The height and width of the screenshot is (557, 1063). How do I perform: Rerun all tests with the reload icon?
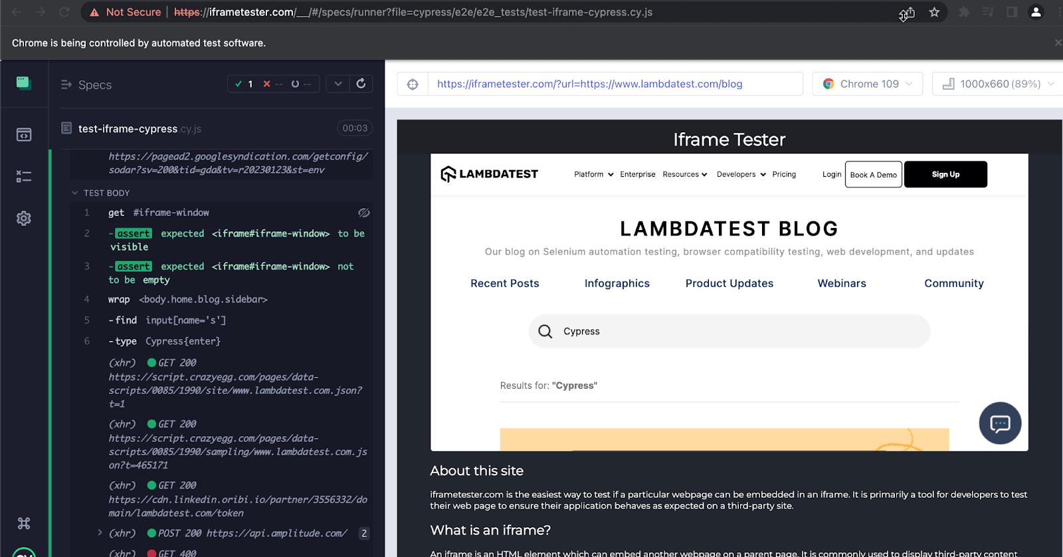coord(361,84)
